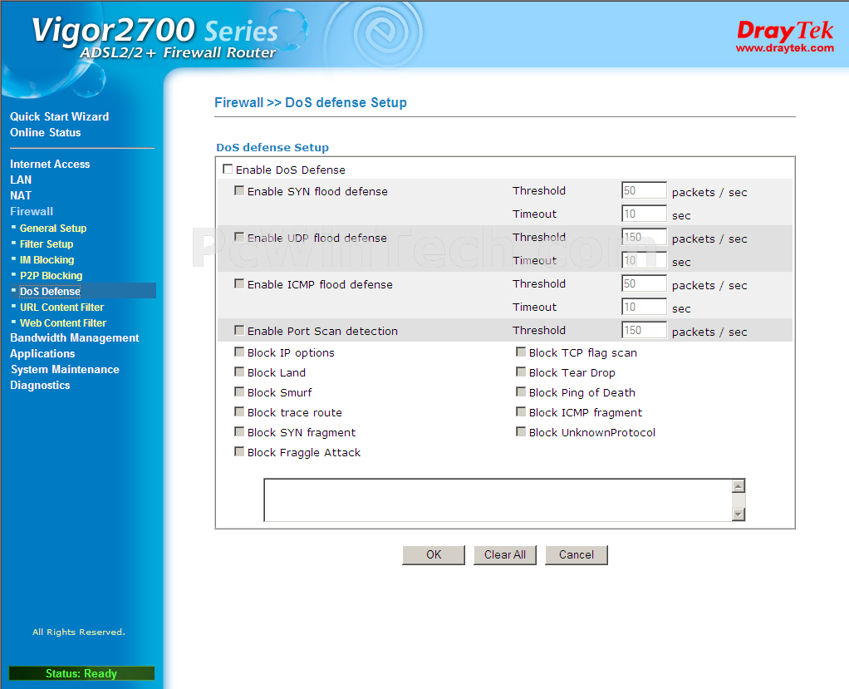Screen dimensions: 849x689
Task: Click the Vigor2700 Series banner title
Action: tap(155, 30)
